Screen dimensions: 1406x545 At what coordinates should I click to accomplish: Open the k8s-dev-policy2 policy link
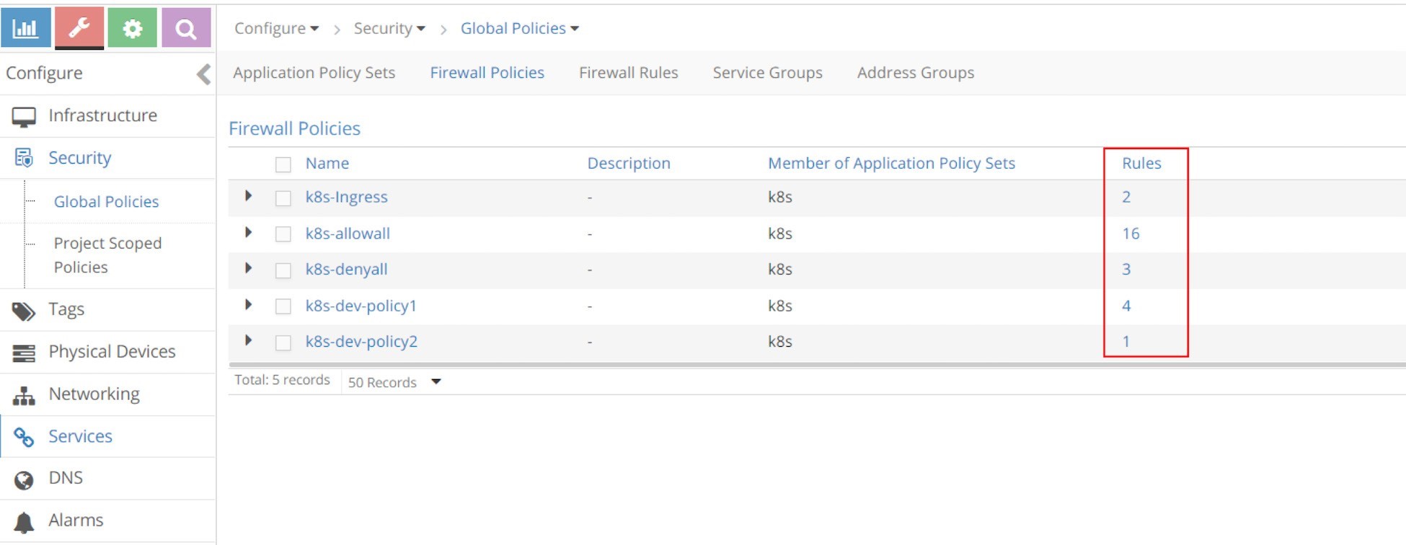pyautogui.click(x=361, y=342)
